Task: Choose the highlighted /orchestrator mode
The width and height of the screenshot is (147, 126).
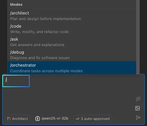Action: click(x=72, y=68)
